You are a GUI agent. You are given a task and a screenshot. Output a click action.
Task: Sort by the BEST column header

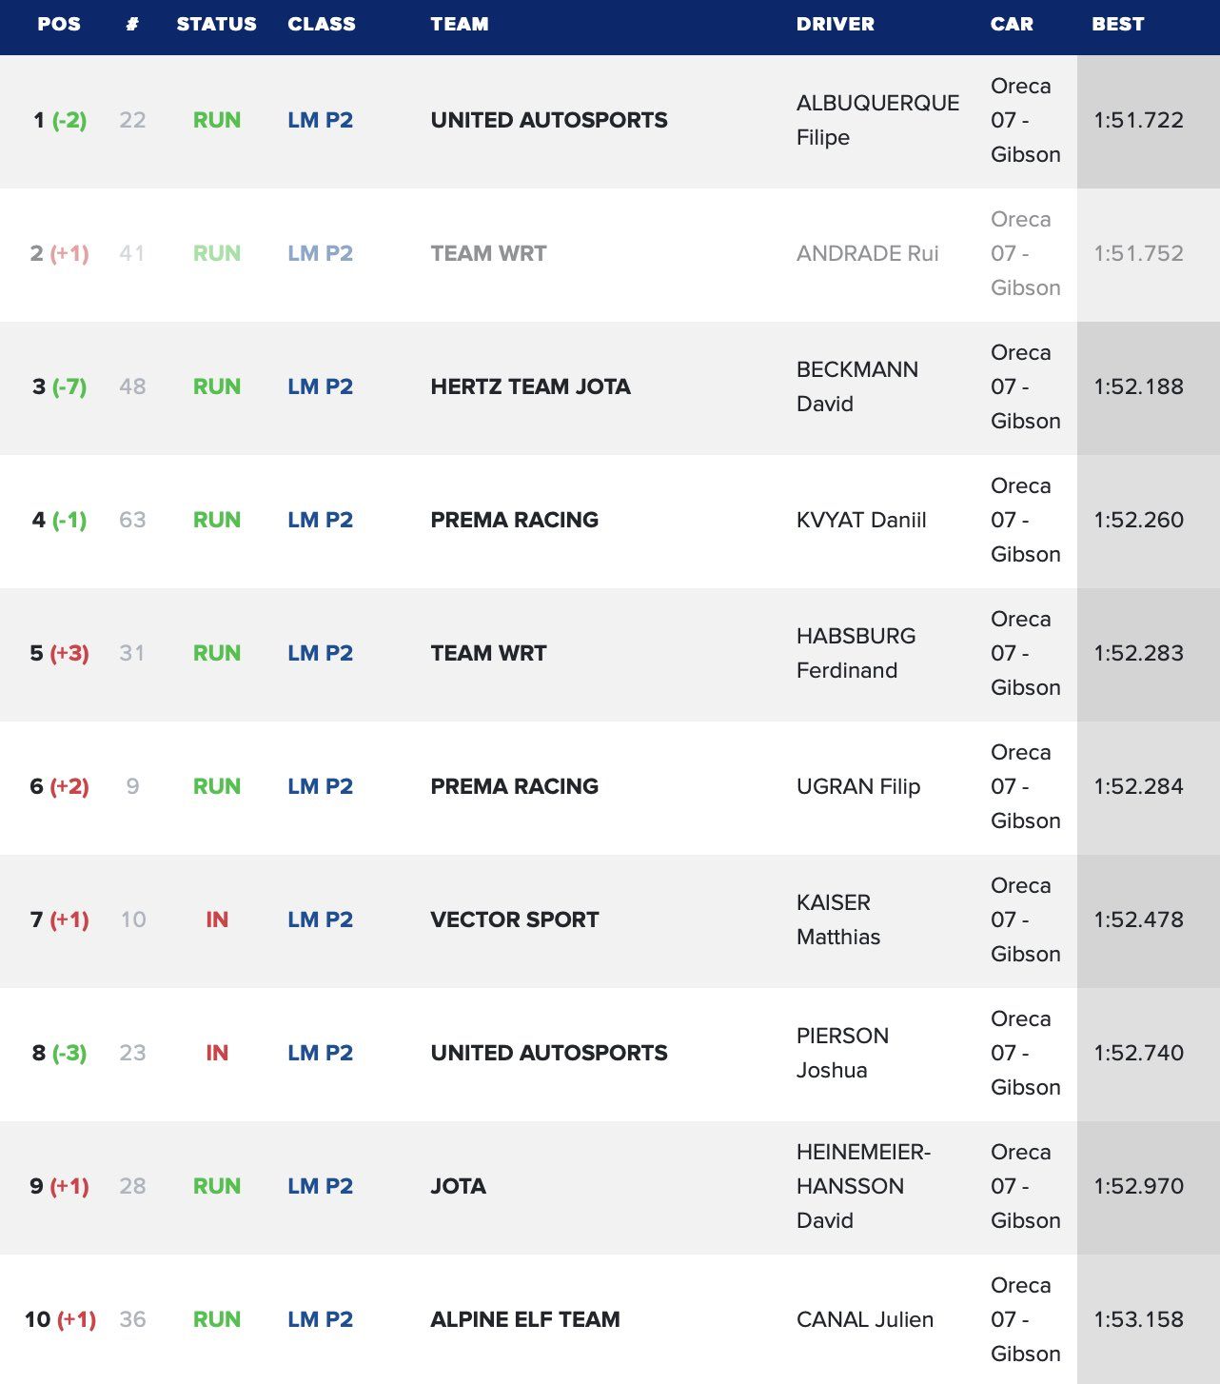(x=1117, y=24)
